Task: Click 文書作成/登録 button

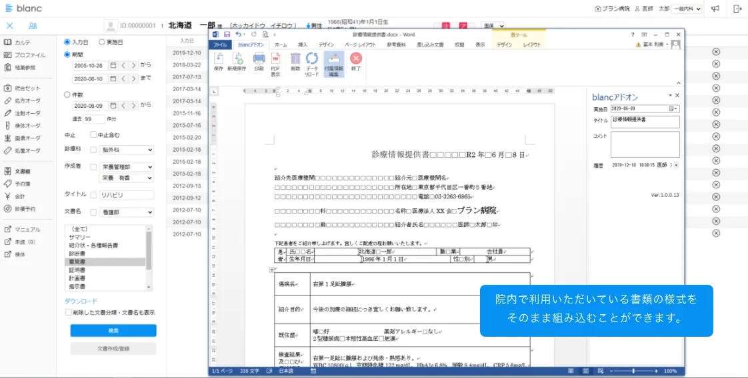Action: click(x=113, y=349)
